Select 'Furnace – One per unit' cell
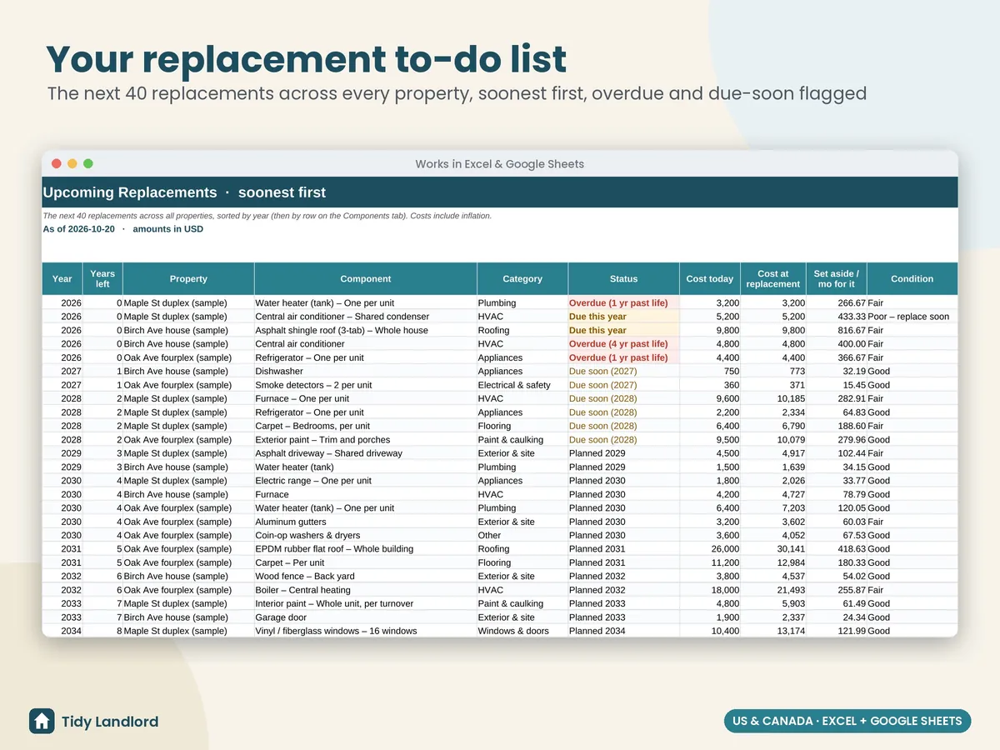The image size is (1000, 750). pos(366,399)
